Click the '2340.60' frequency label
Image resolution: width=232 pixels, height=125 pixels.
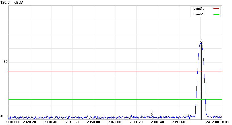point(72,122)
